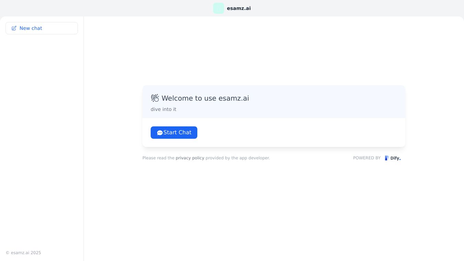This screenshot has width=464, height=261.
Task: Click "provided by the app developer" text
Action: tap(237, 158)
